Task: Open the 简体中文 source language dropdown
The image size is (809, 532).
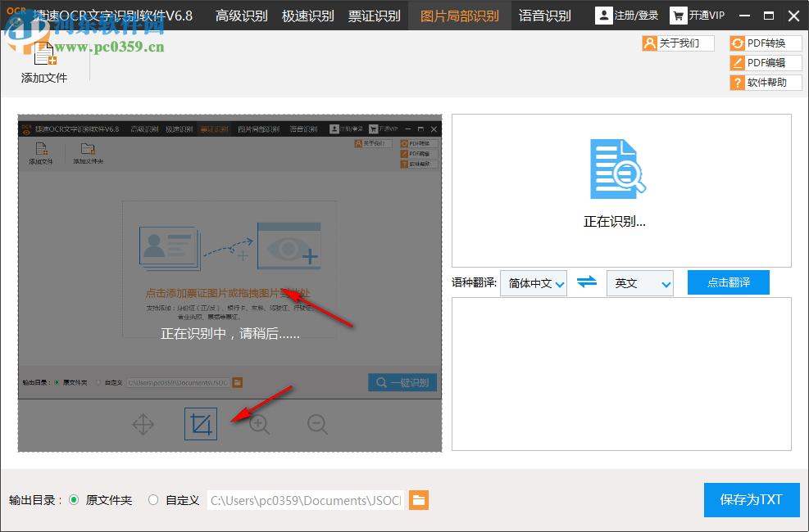Action: [x=534, y=283]
